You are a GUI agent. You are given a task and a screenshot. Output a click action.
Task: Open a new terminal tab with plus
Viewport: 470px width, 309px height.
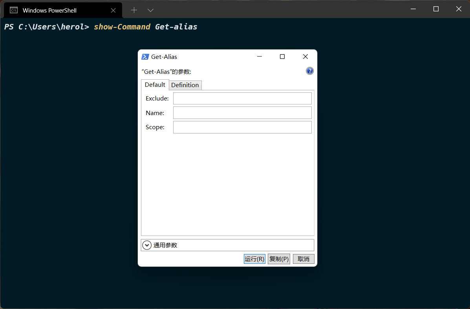(x=134, y=10)
